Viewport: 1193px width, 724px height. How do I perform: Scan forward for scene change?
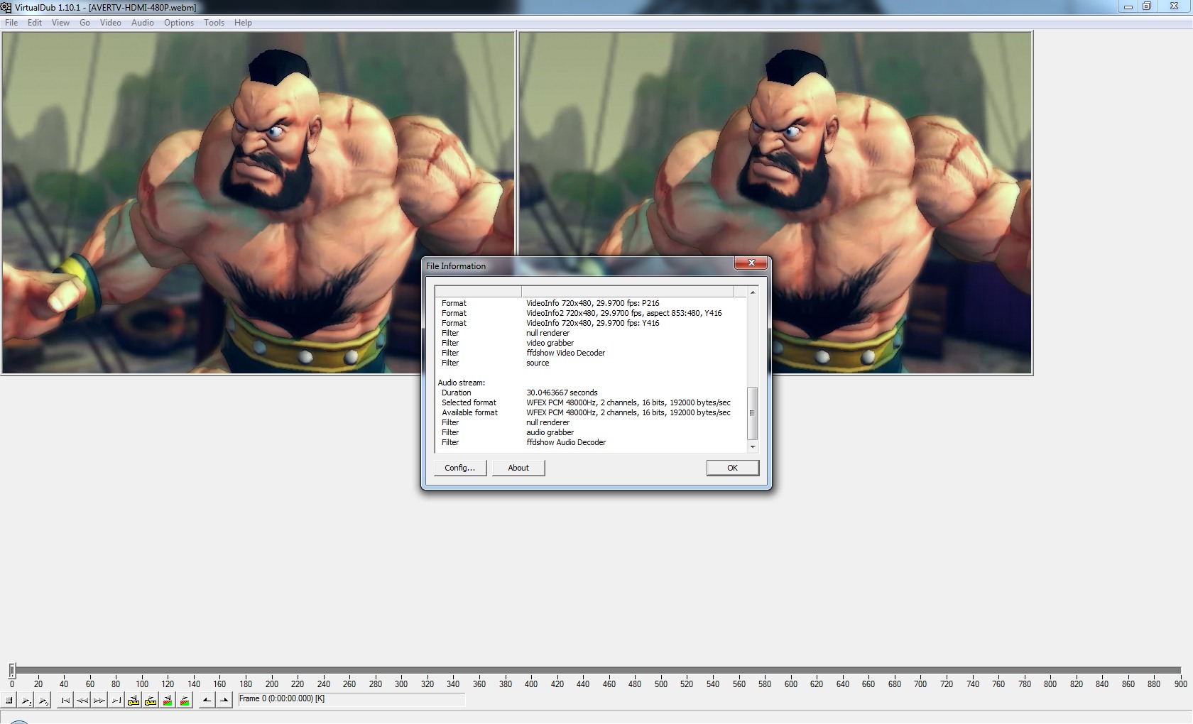click(x=185, y=701)
